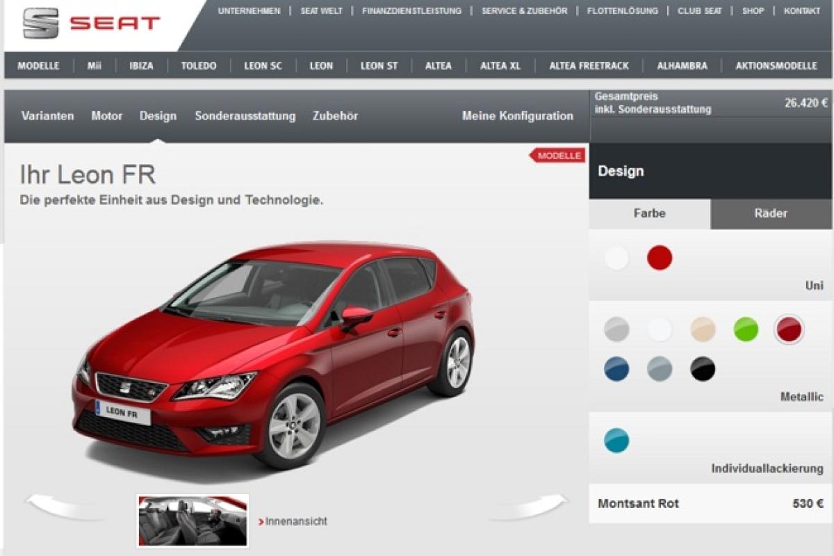Switch to the Räder tab

(x=771, y=213)
